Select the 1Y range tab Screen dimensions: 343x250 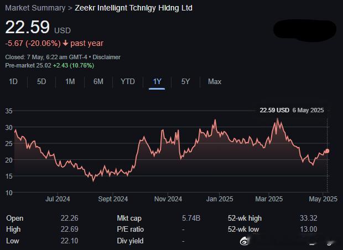point(157,82)
